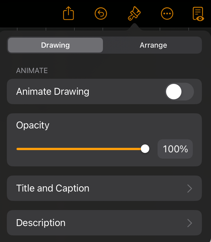
Task: Open the Description row
Action: pyautogui.click(x=104, y=223)
